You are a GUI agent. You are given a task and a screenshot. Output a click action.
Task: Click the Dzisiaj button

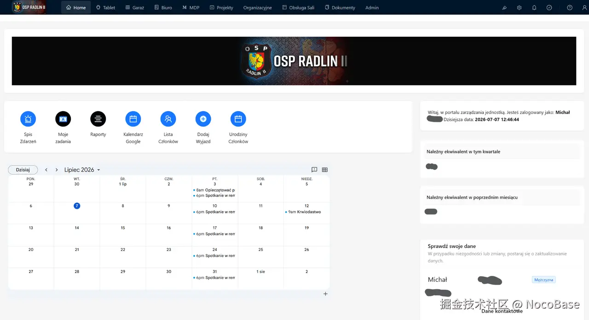tap(23, 170)
